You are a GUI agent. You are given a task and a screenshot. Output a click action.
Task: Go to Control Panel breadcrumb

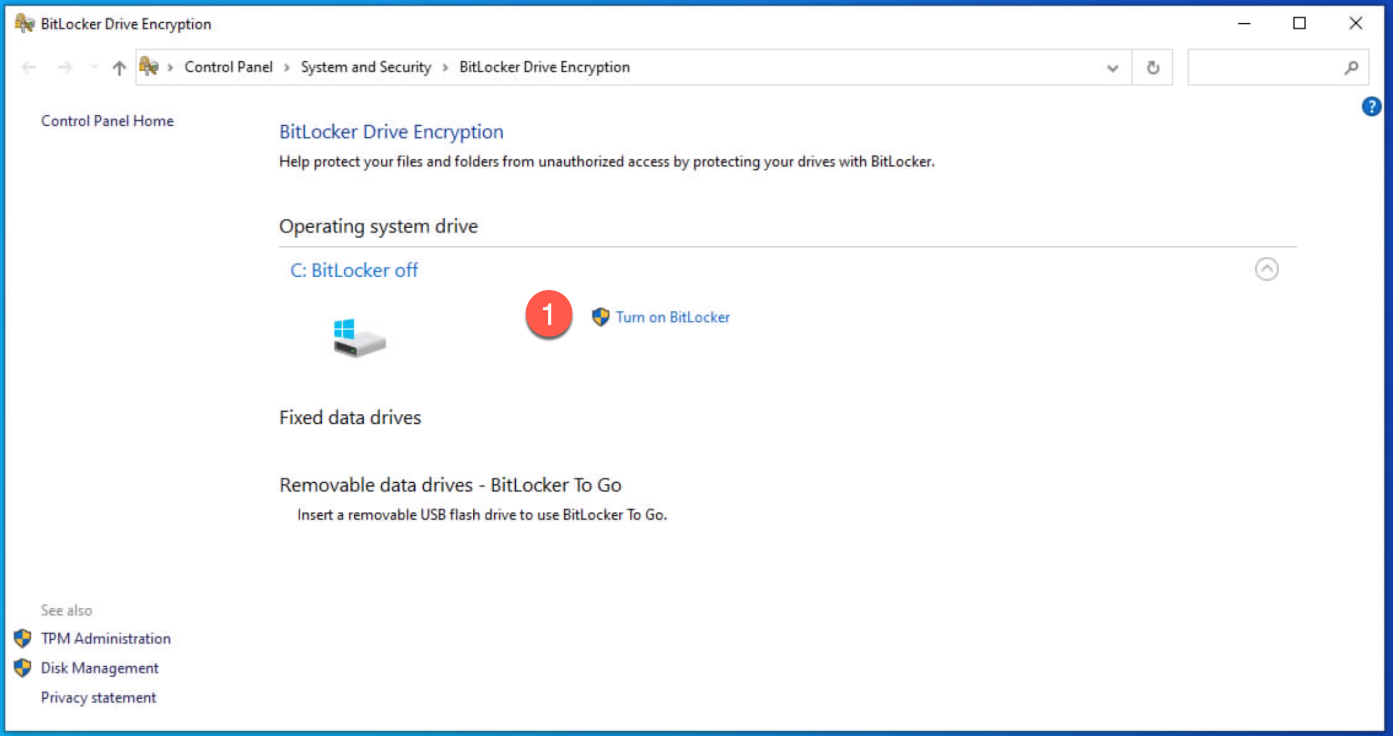coord(228,67)
